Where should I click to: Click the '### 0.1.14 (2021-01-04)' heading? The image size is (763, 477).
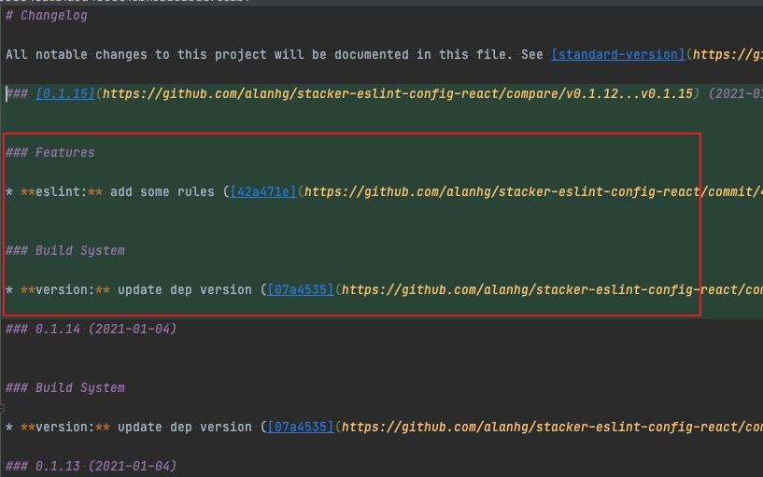coord(91,330)
